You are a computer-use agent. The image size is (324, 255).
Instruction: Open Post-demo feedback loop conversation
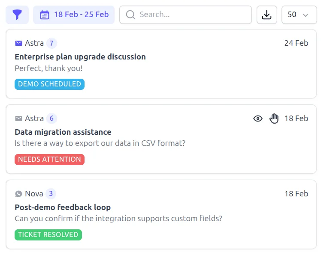[x=63, y=208]
